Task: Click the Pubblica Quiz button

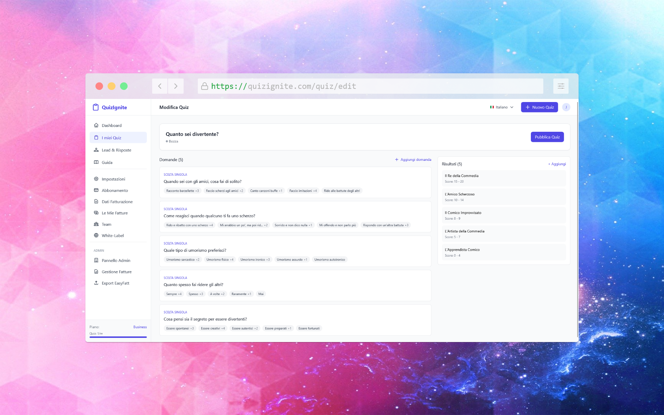Action: 547,137
